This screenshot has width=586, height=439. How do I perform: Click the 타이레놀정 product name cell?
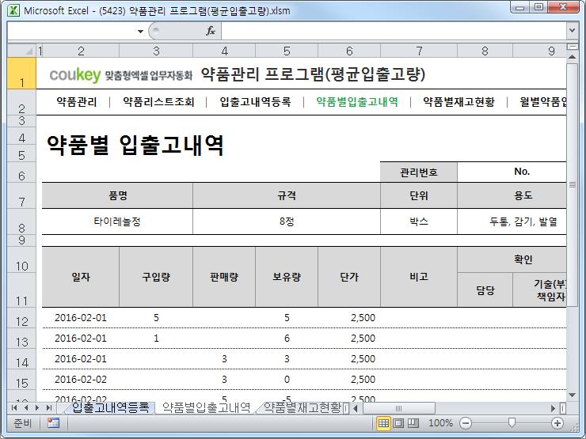click(117, 221)
